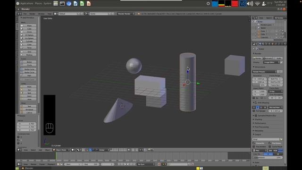Image resolution: width=302 pixels, height=170 pixels.
Task: Add a Circle mesh primitive
Action: (x=28, y=32)
